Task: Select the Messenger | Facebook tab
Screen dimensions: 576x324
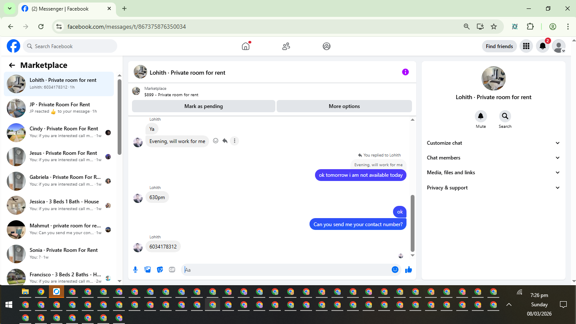Action: pyautogui.click(x=67, y=8)
